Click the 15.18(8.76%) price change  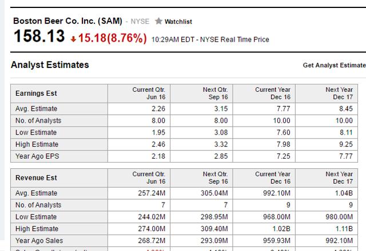point(113,38)
